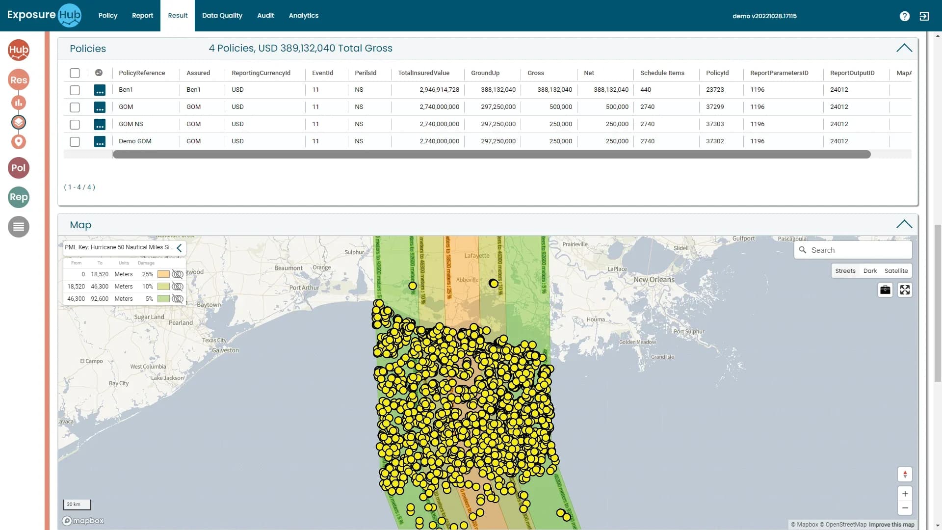Select the map pin sidebar icon
The height and width of the screenshot is (530, 942).
[19, 142]
